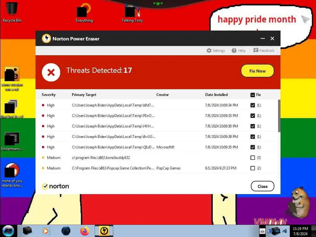
Task: Launch media player from taskbar
Action: coord(46,231)
